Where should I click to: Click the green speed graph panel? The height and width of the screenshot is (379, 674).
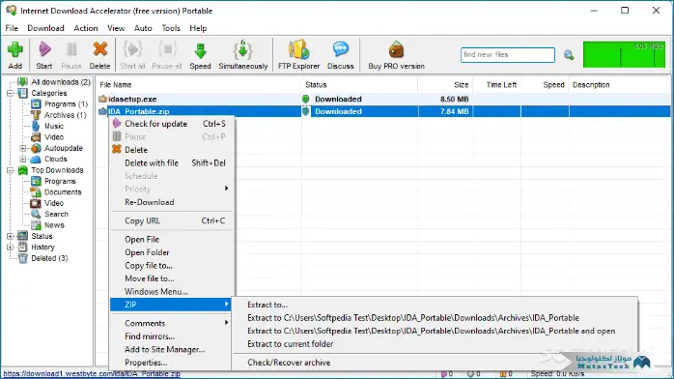[624, 54]
